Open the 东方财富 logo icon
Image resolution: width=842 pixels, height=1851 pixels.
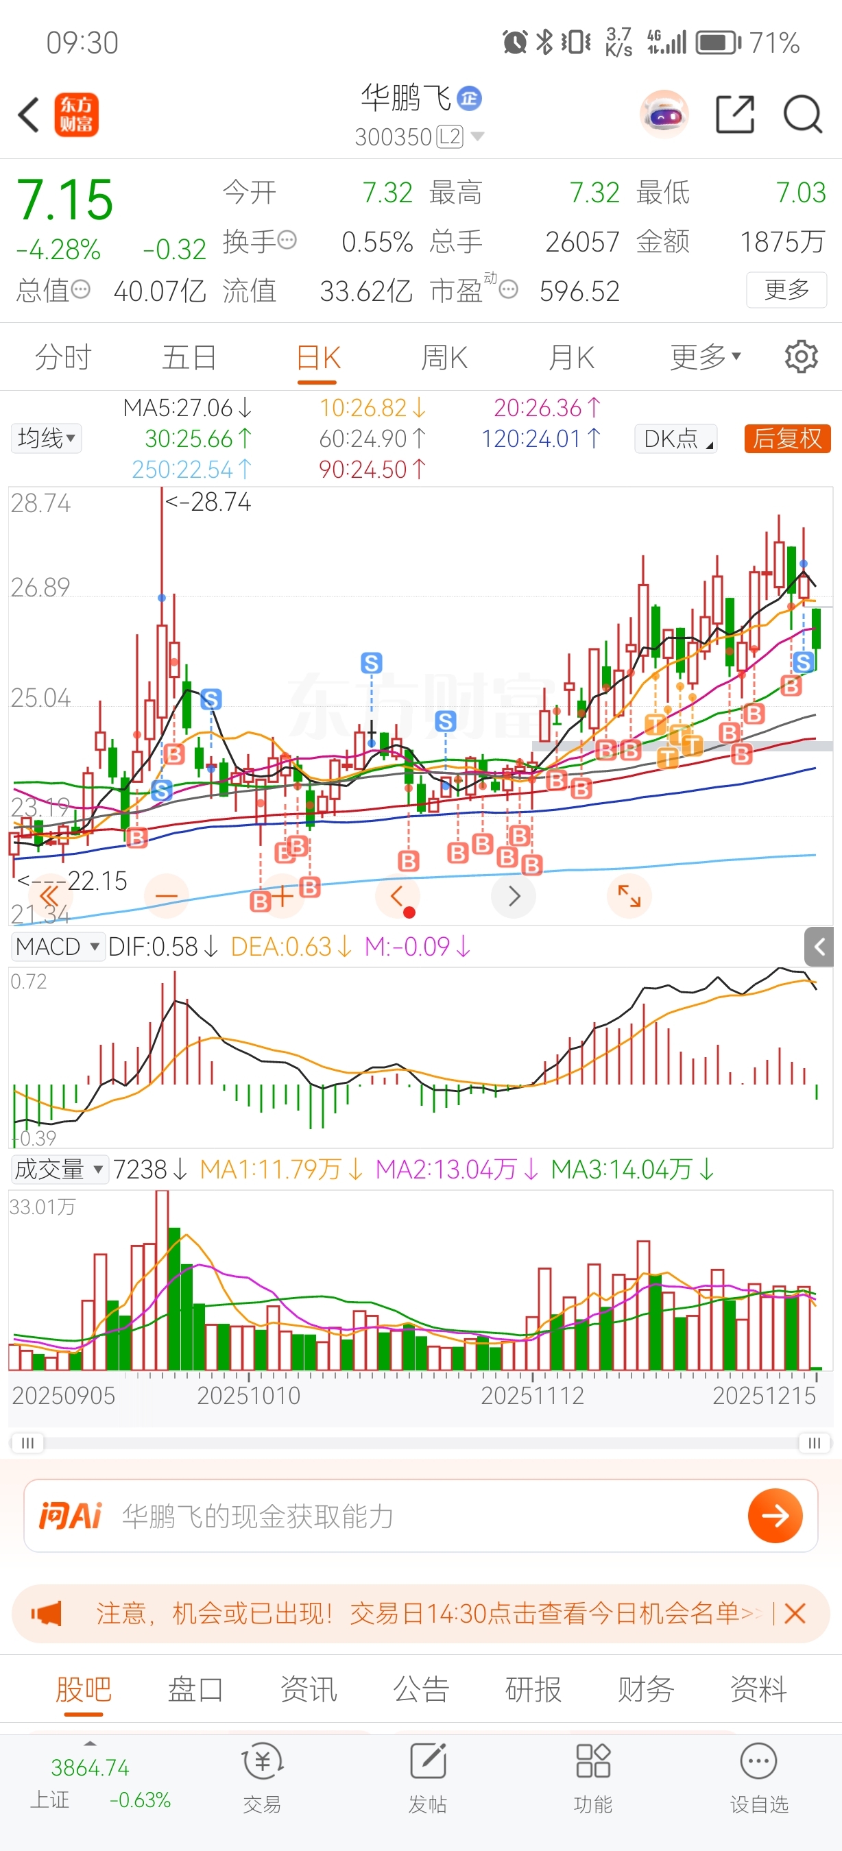76,115
